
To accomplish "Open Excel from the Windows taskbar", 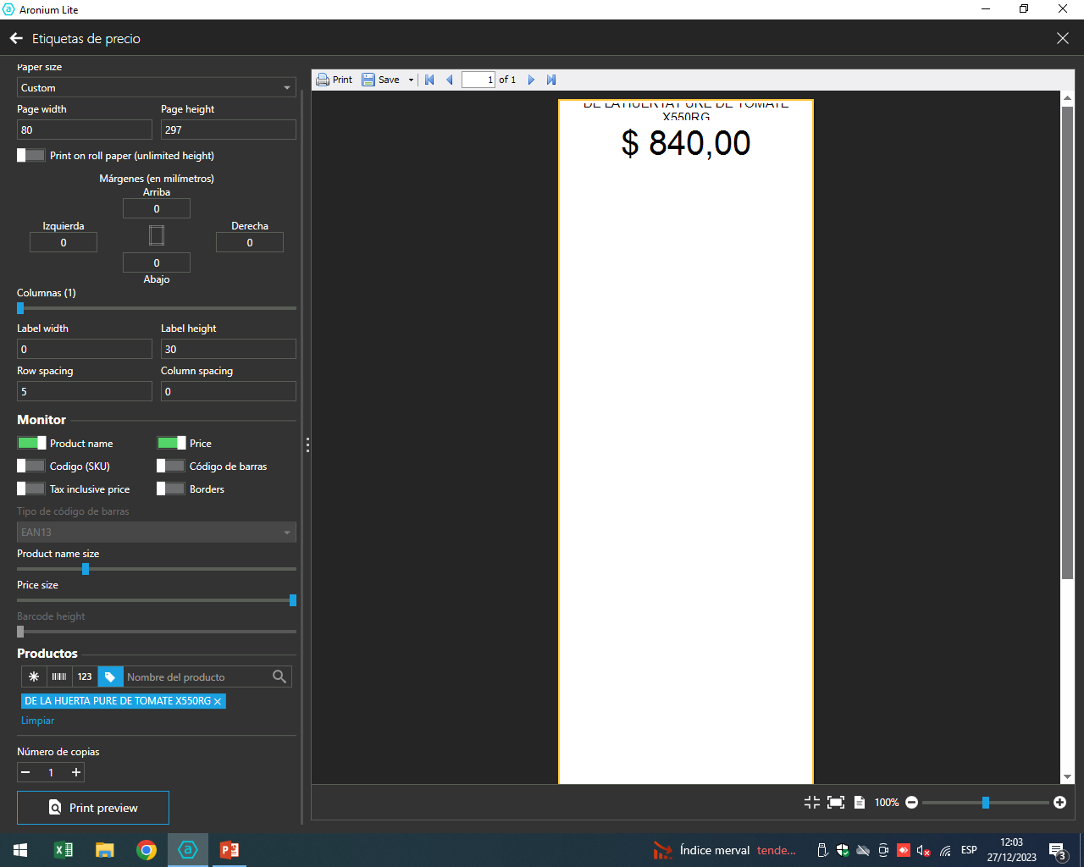I will click(64, 850).
